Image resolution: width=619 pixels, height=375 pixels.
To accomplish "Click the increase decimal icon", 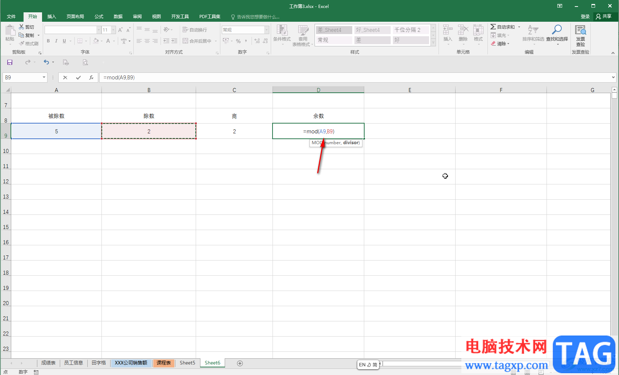I will click(257, 41).
